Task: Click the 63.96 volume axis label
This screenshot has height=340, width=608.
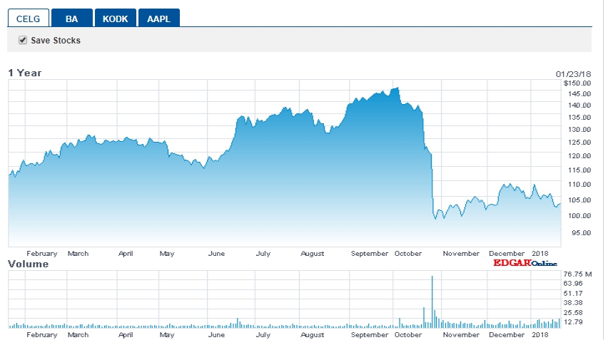Action: 573,284
